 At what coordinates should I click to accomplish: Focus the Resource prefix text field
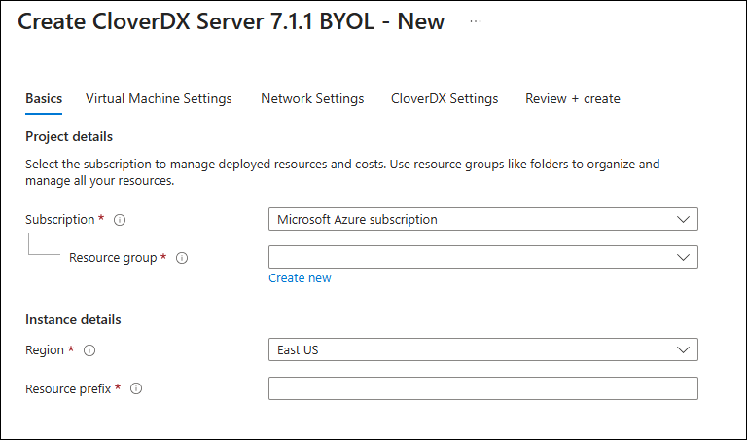click(482, 388)
